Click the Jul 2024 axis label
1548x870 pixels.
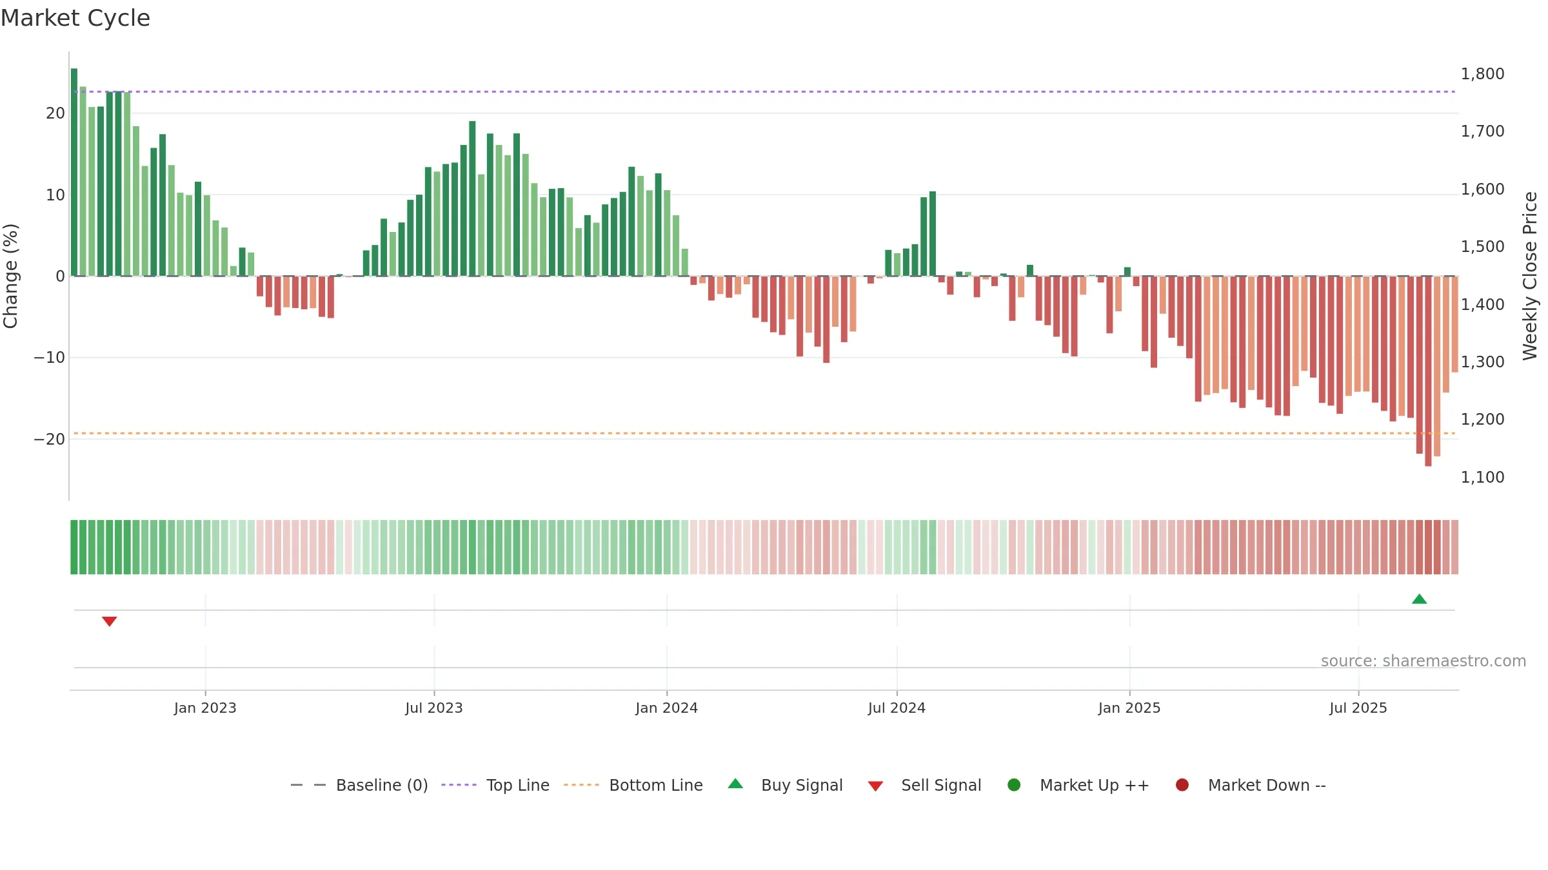[897, 708]
